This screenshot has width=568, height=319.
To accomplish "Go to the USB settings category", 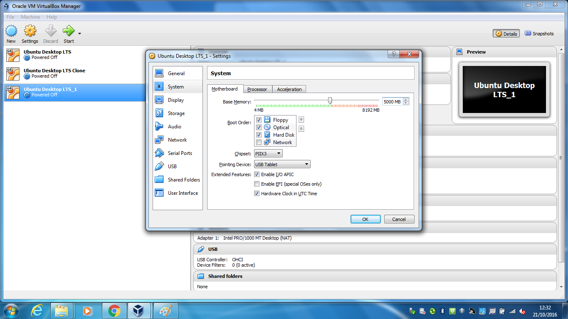I will 172,167.
